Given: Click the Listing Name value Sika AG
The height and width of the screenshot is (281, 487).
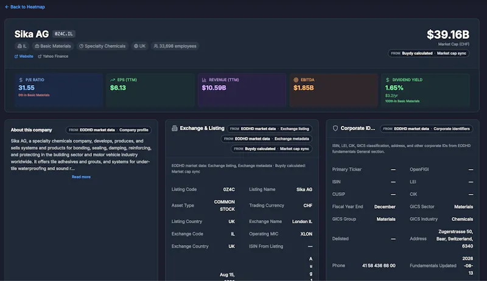Looking at the screenshot, I should click(304, 190).
